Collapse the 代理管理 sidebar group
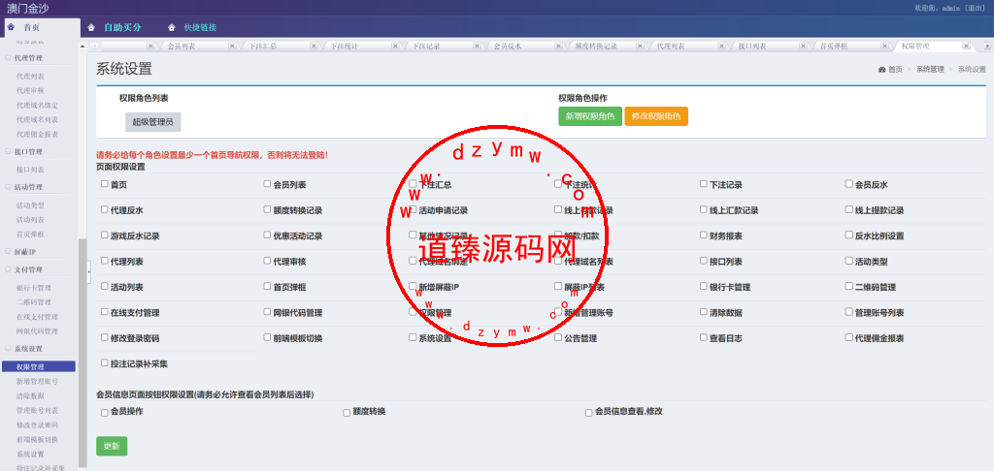The width and height of the screenshot is (994, 471). [9, 58]
